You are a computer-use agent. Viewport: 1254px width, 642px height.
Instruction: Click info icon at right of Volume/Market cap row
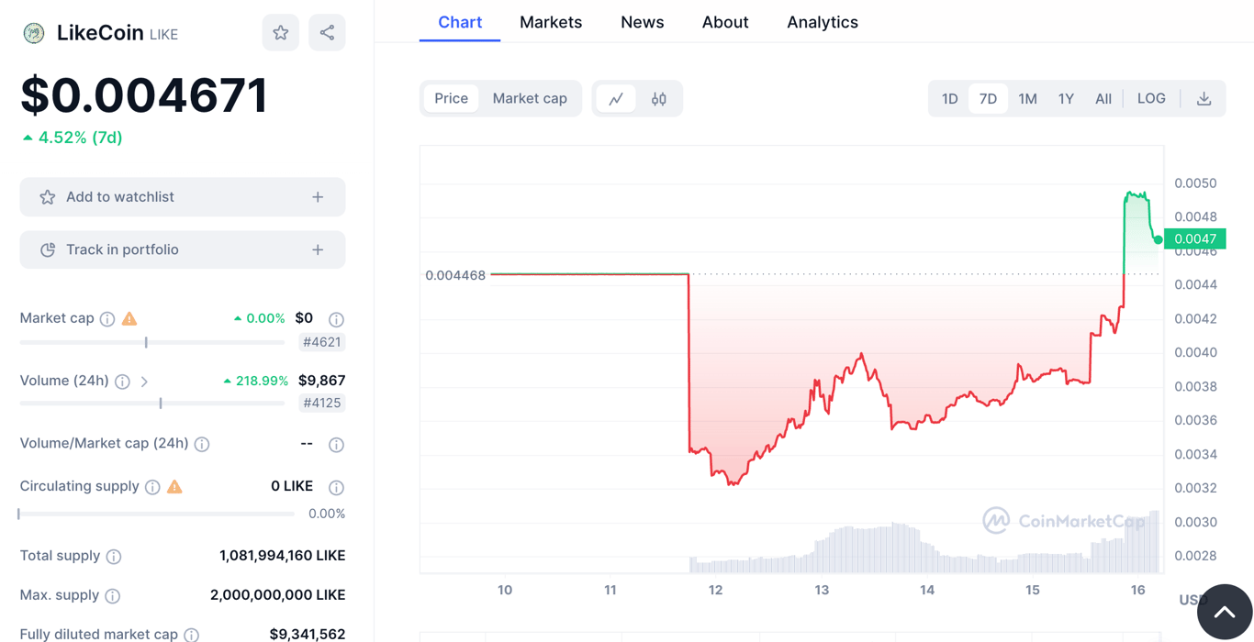(x=337, y=445)
